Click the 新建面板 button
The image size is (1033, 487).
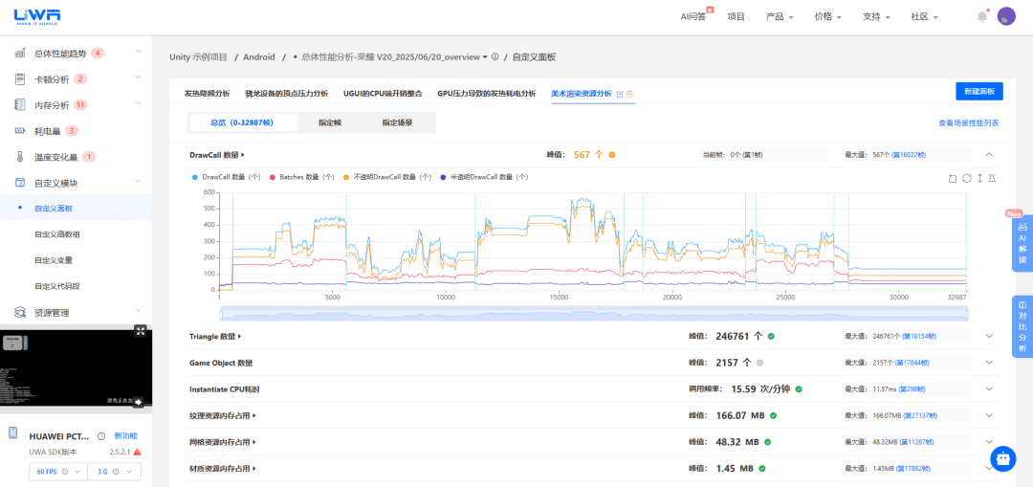click(979, 92)
